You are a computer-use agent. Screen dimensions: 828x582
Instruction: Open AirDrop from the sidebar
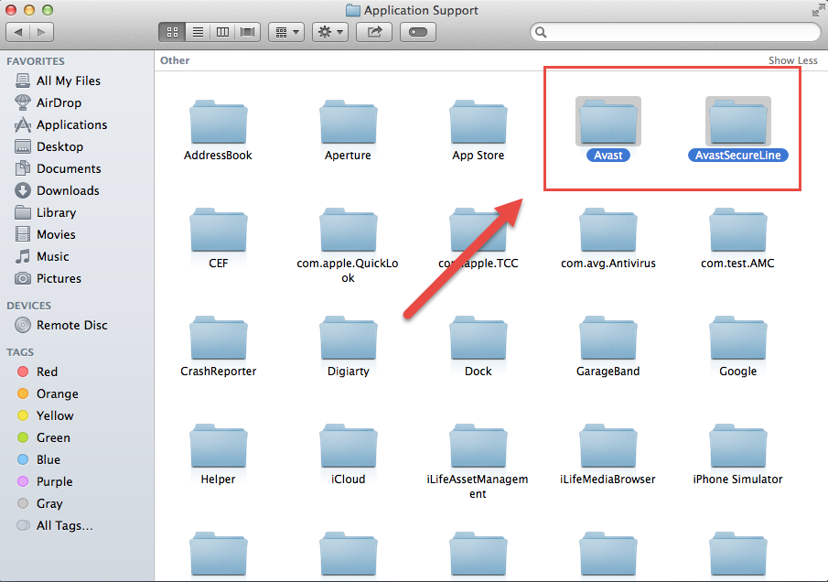pos(56,102)
